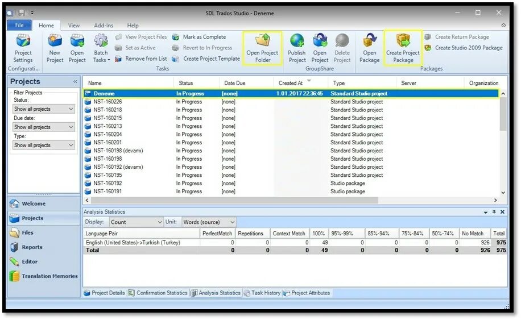
Task: Click Create Return Package
Action: [x=457, y=37]
